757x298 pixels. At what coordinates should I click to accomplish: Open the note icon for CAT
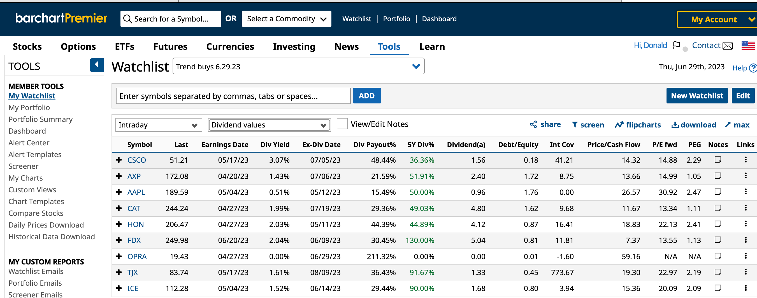(x=718, y=208)
